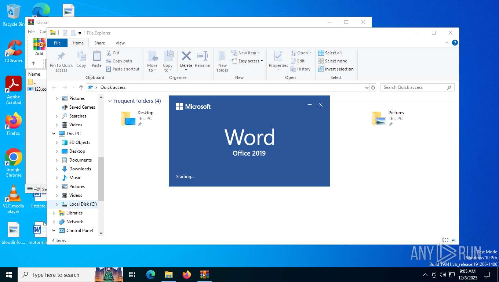The height and width of the screenshot is (282, 499).
Task: Click the red Delete icon
Action: point(186,56)
